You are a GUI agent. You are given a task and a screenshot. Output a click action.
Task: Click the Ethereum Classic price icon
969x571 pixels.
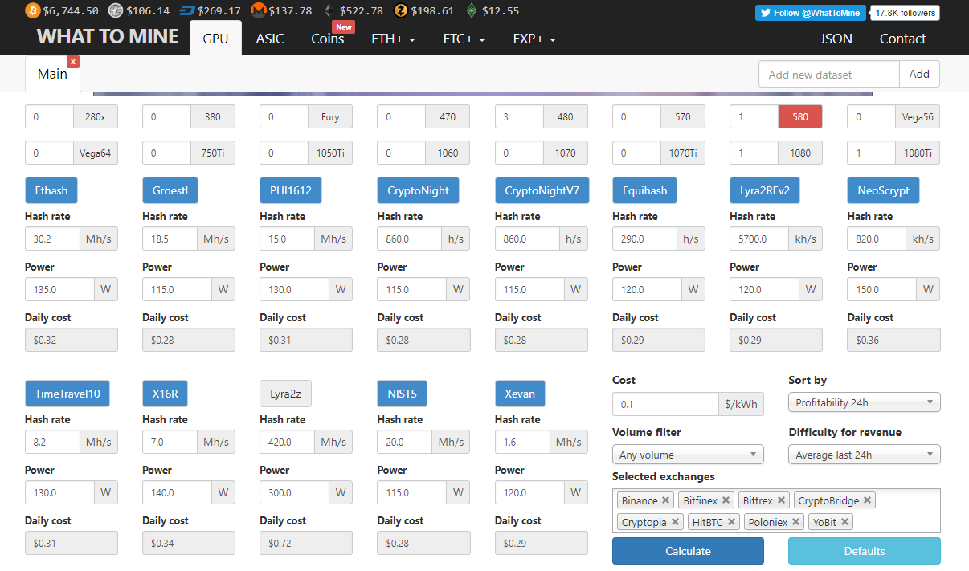(471, 10)
